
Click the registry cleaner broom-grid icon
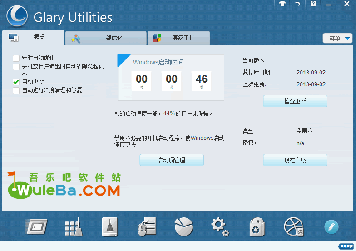pyautogui.click(x=74, y=226)
